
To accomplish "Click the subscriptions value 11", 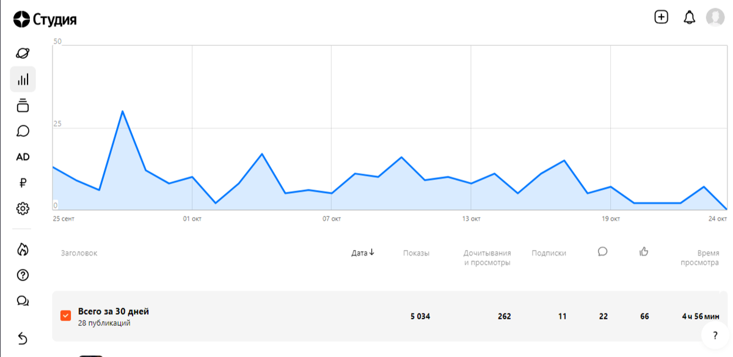I will click(562, 317).
